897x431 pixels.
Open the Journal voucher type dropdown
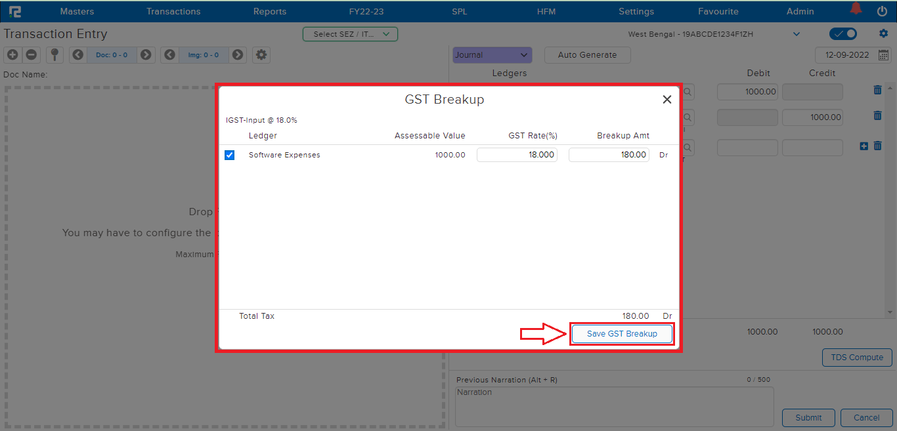tap(492, 55)
